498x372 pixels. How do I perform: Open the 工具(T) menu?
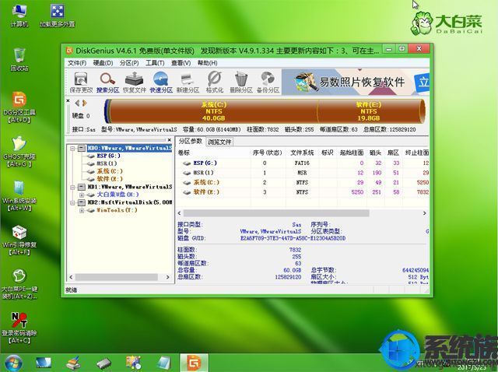tap(155, 62)
